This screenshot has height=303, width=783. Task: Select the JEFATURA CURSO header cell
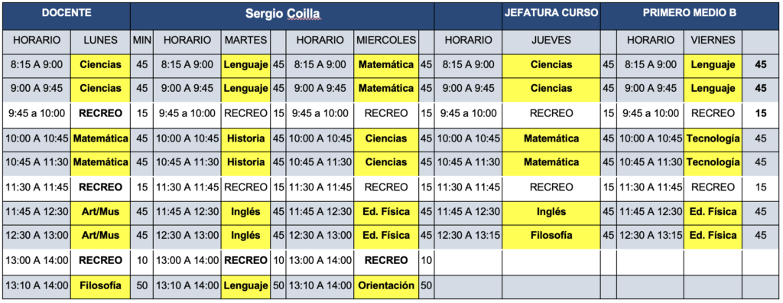tap(551, 15)
